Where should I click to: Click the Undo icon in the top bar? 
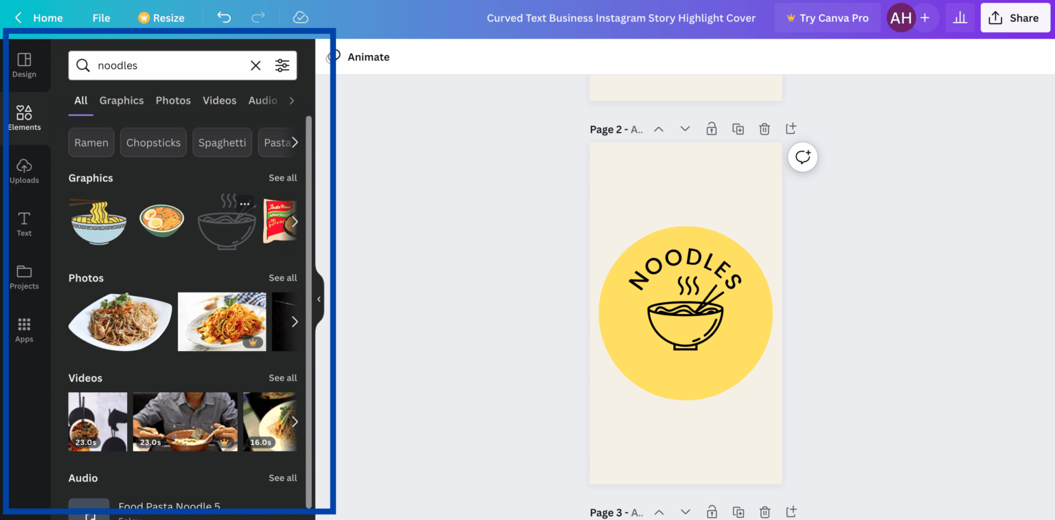tap(223, 17)
